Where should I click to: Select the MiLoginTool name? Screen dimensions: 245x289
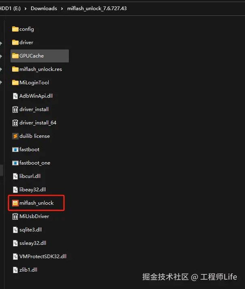point(34,83)
